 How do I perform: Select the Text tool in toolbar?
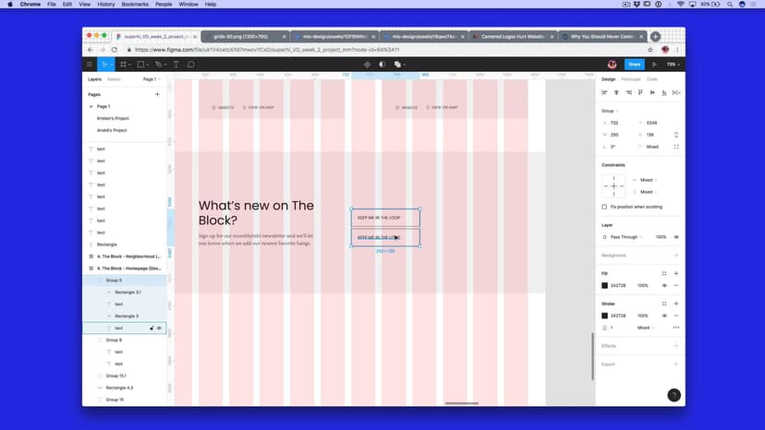176,65
